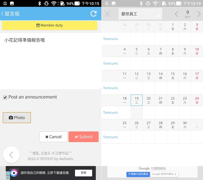Screen dimensions: 203x180
Task: Select September 30 date cell
Action: (185, 125)
